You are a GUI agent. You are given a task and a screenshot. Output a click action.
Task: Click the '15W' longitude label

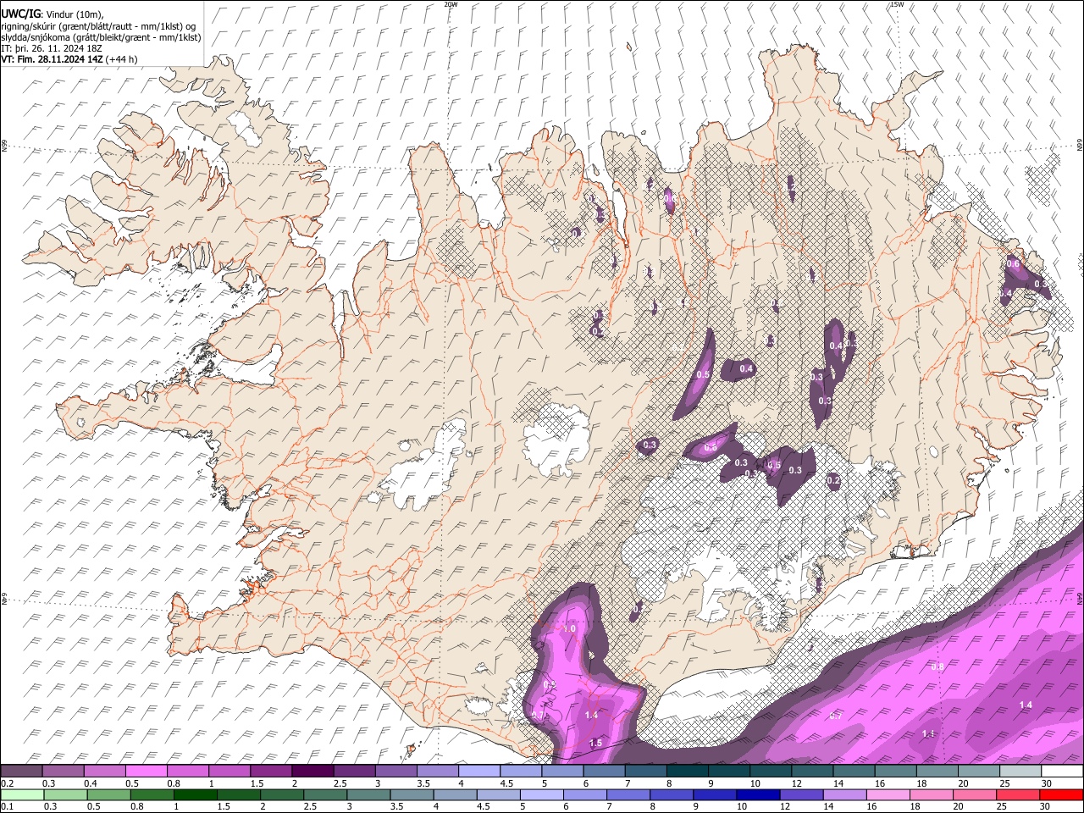pyautogui.click(x=897, y=4)
